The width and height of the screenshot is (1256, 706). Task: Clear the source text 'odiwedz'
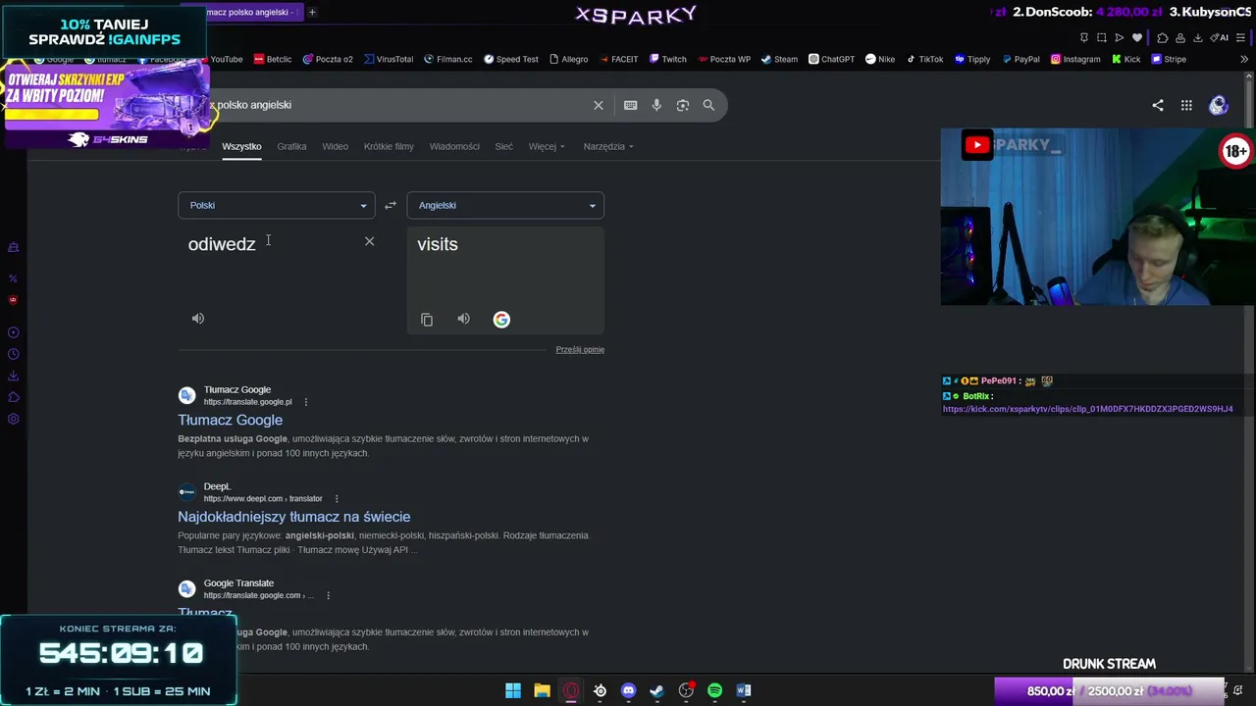[369, 241]
